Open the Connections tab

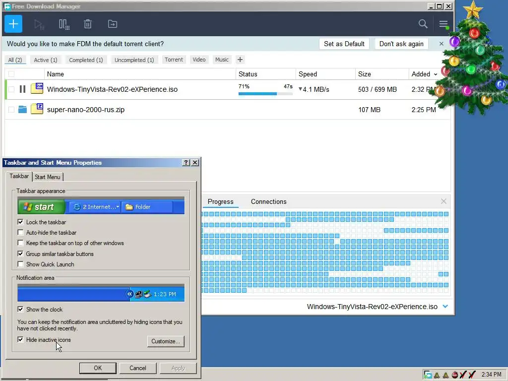pyautogui.click(x=268, y=201)
